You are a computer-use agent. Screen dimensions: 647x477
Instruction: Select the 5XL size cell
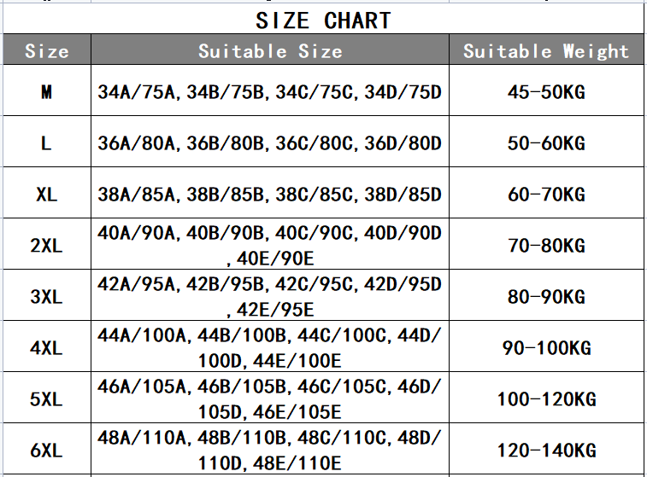(x=47, y=399)
